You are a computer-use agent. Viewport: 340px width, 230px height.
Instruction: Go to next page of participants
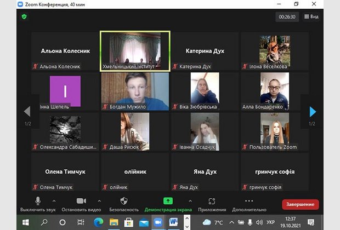click(x=313, y=112)
